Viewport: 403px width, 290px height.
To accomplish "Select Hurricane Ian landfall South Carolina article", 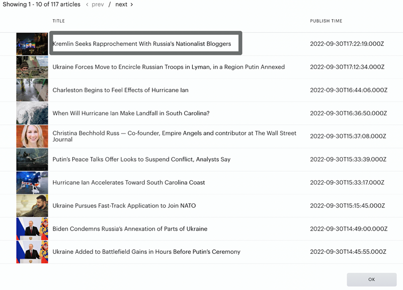I will [131, 113].
